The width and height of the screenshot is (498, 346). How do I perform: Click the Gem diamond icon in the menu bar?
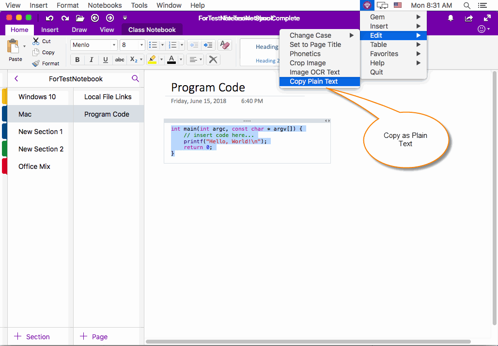pyautogui.click(x=367, y=5)
